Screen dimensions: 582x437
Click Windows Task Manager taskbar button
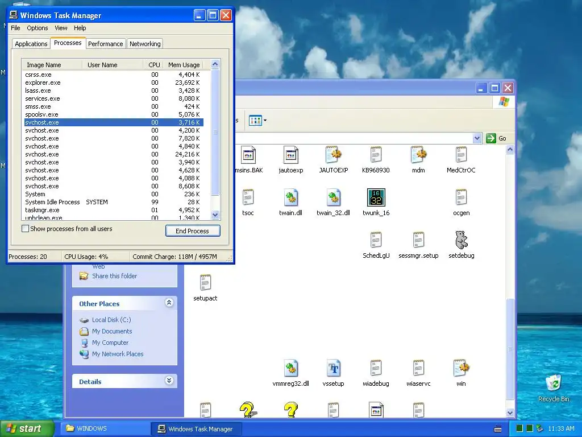197,428
